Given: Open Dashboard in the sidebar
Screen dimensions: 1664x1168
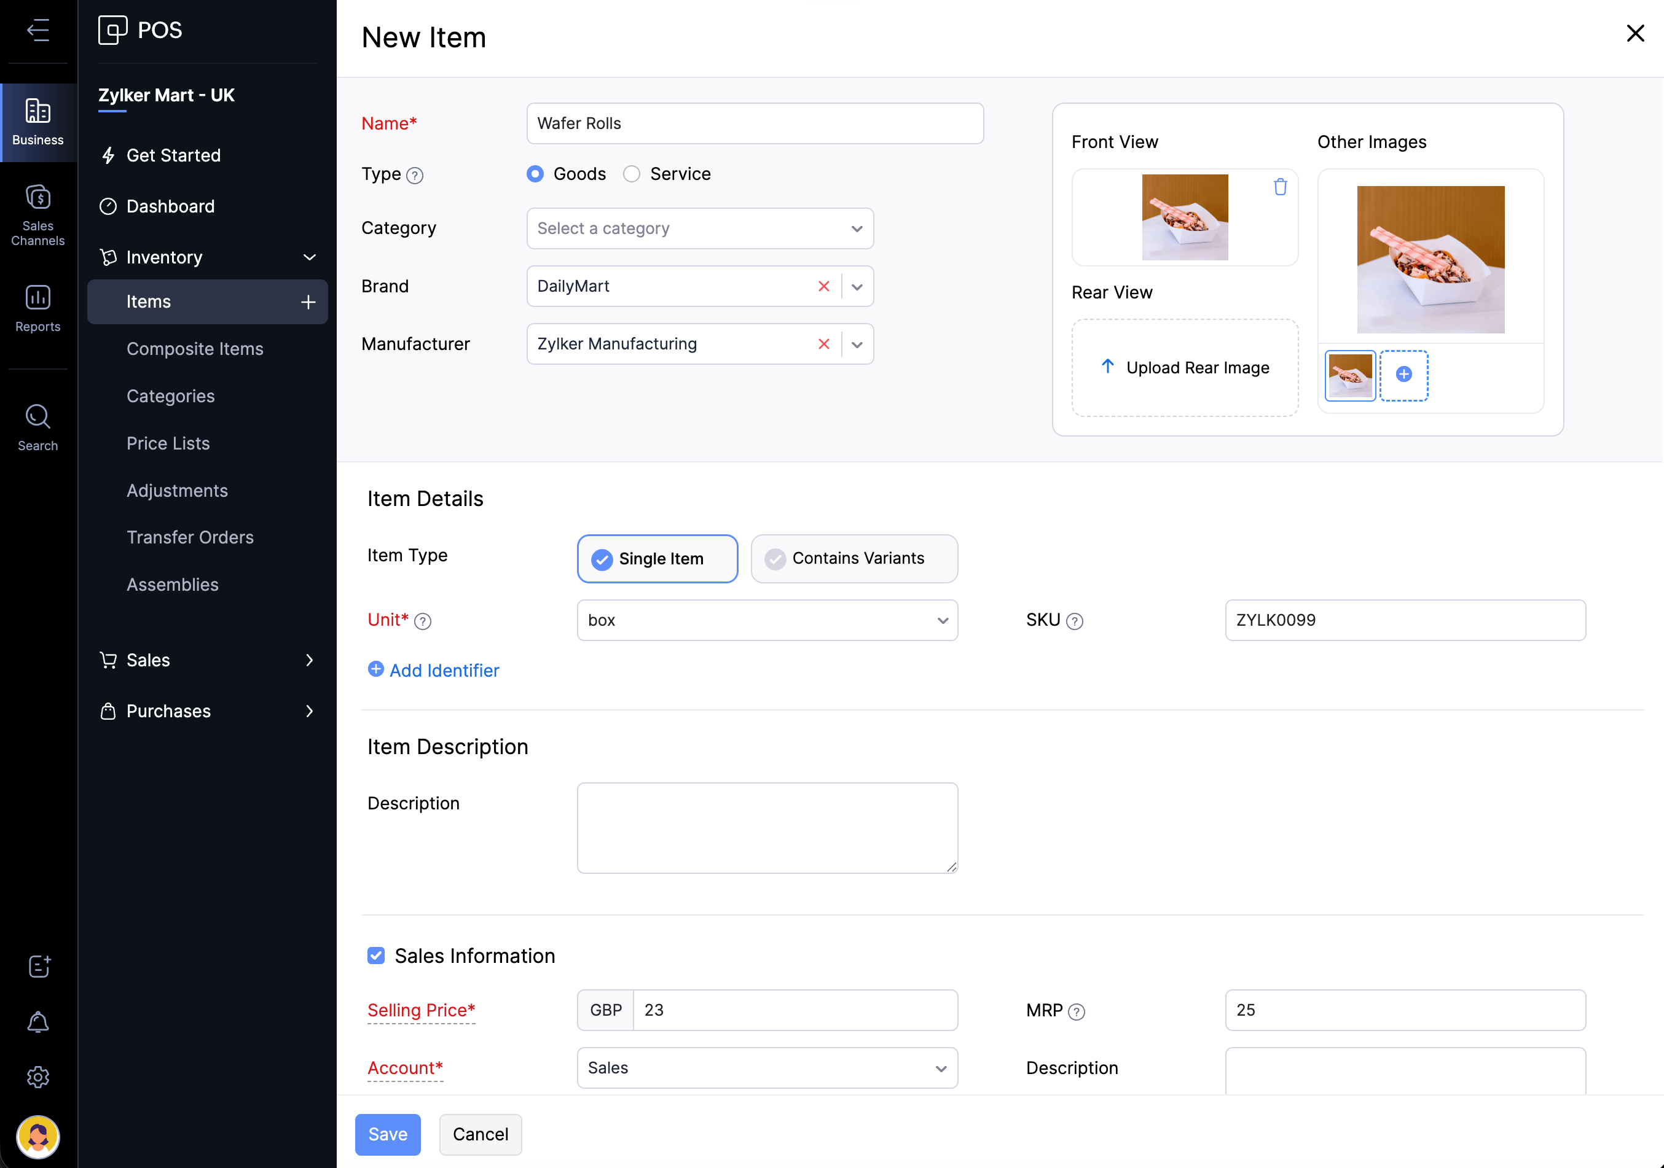Looking at the screenshot, I should point(170,206).
